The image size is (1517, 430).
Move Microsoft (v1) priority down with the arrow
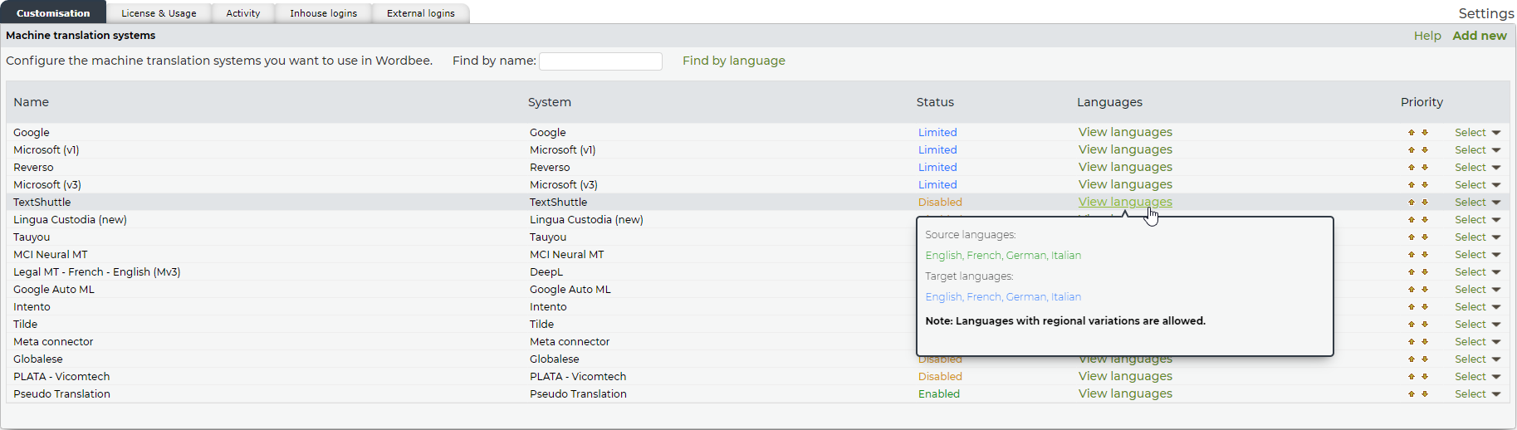tap(1425, 150)
